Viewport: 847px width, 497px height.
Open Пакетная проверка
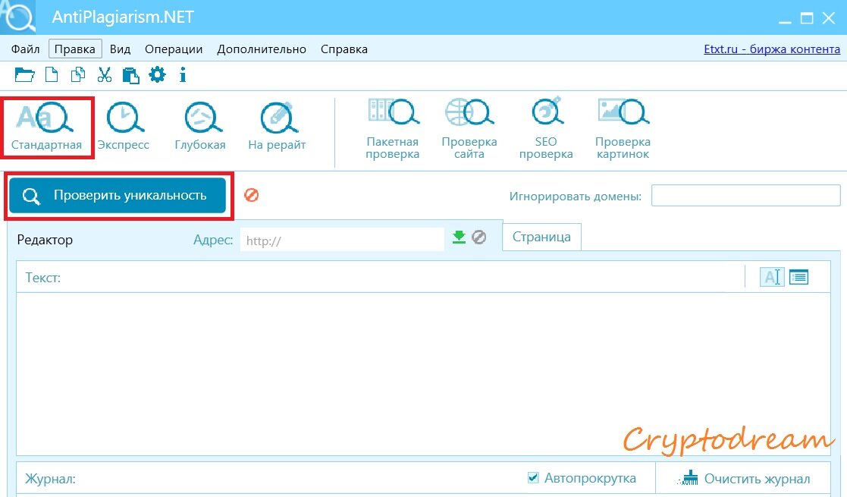[393, 129]
